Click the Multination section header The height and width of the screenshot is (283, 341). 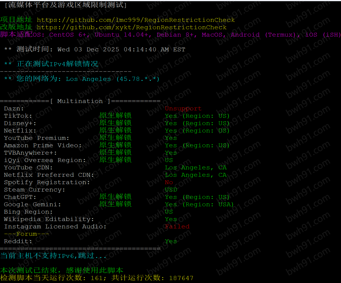[80, 101]
